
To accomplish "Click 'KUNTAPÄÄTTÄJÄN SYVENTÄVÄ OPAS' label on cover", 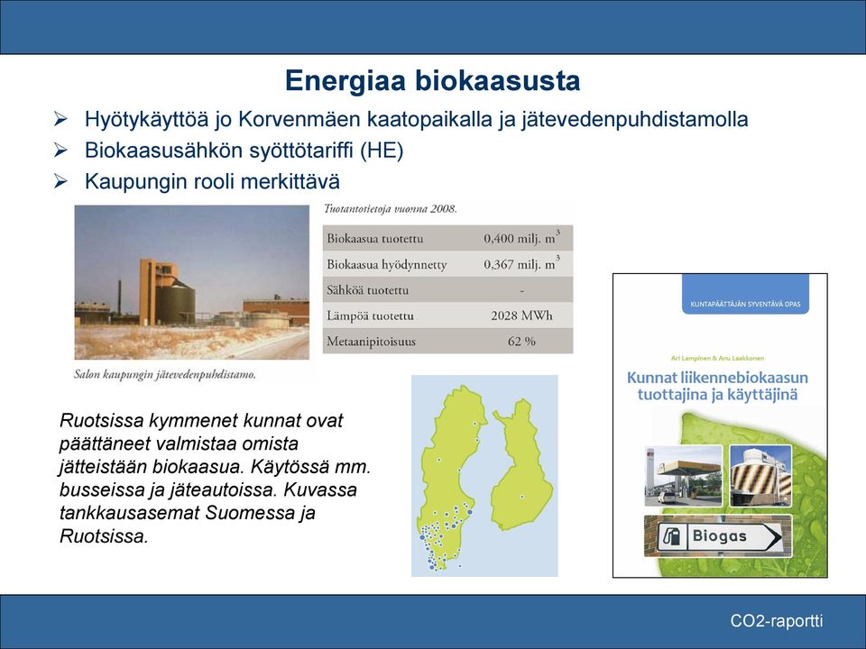I will pyautogui.click(x=745, y=304).
